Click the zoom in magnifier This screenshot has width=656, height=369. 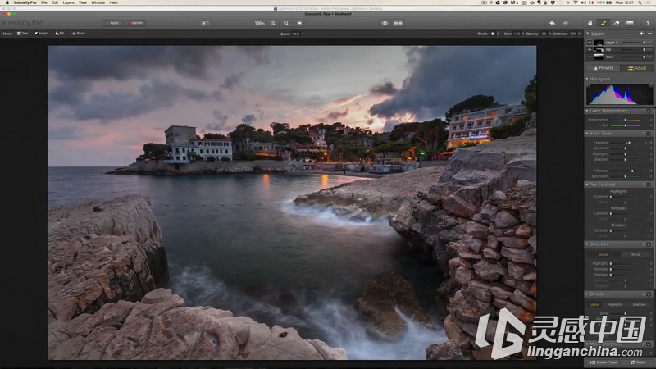coord(273,23)
